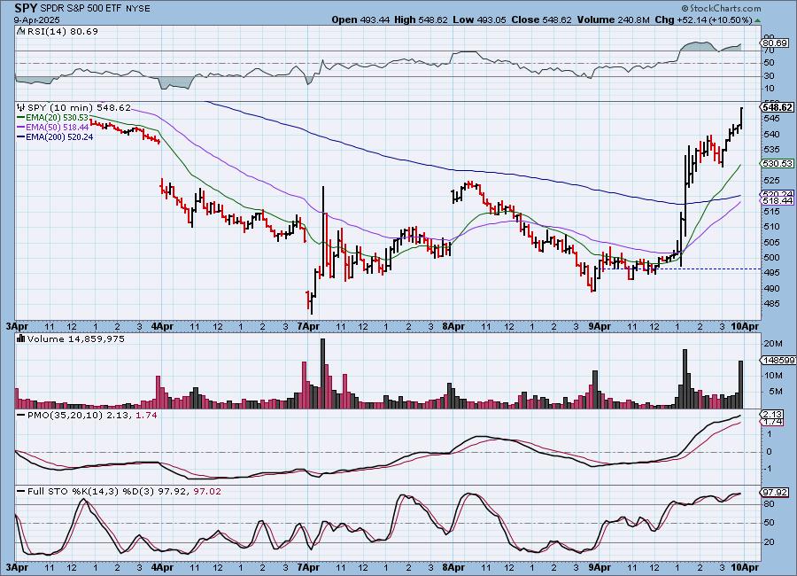Click the RSI(14) 80.69 legend
Image resolution: width=797 pixels, height=576 pixels.
pyautogui.click(x=62, y=31)
